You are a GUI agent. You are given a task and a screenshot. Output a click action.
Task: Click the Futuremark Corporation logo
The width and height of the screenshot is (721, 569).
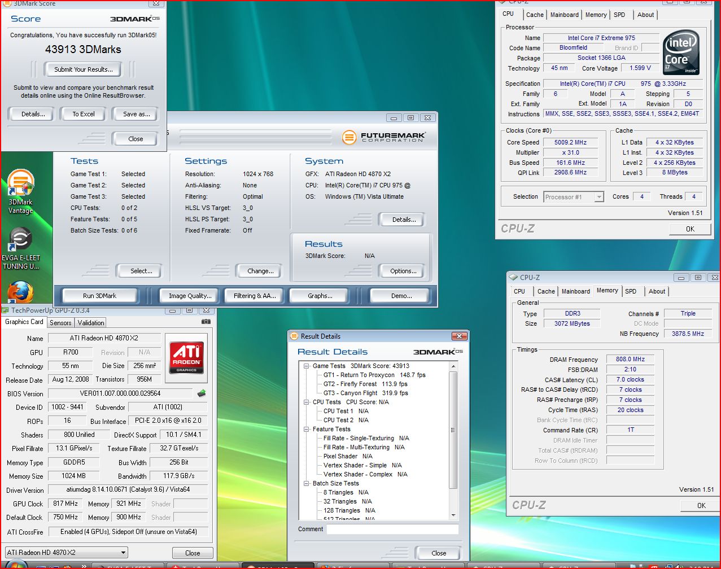(x=384, y=137)
